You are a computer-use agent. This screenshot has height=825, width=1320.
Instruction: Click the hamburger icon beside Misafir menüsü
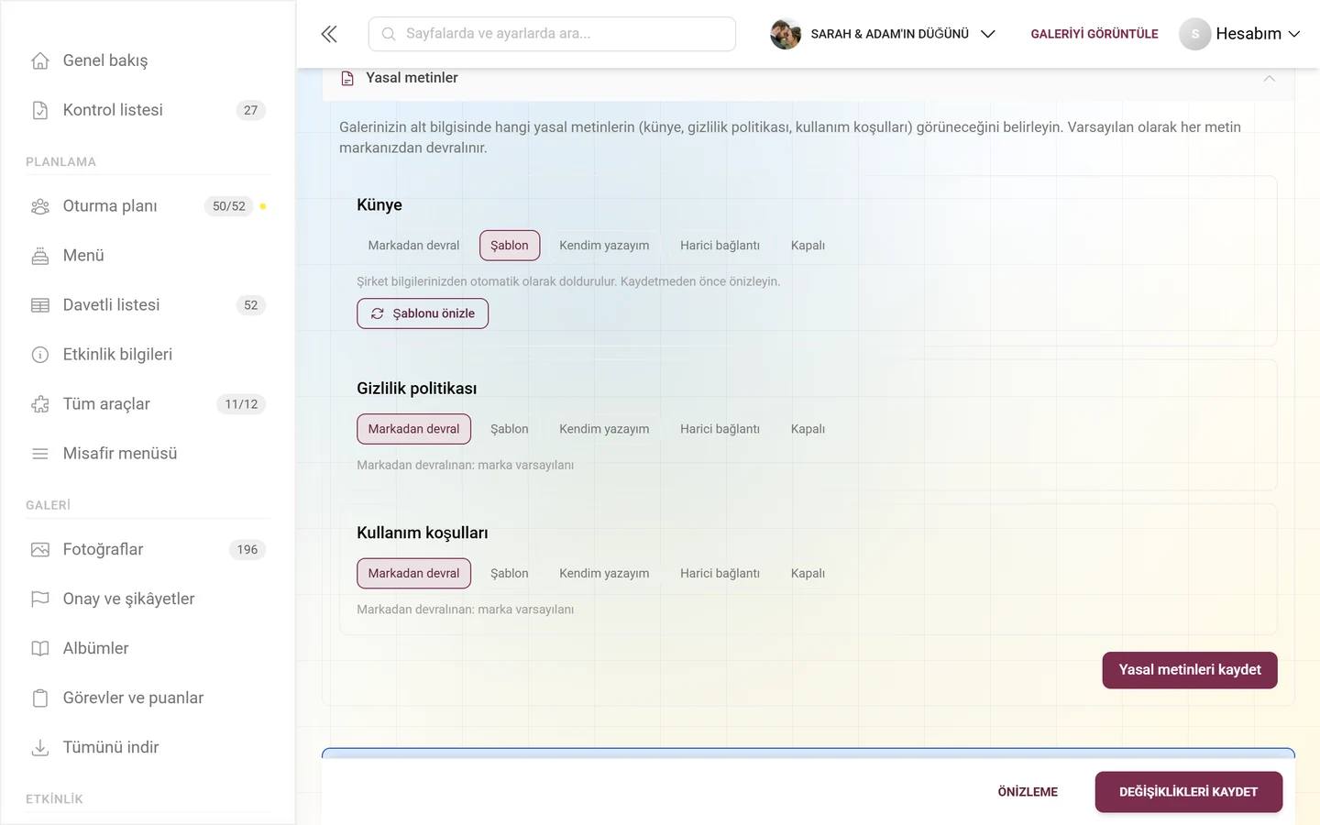[x=40, y=454]
